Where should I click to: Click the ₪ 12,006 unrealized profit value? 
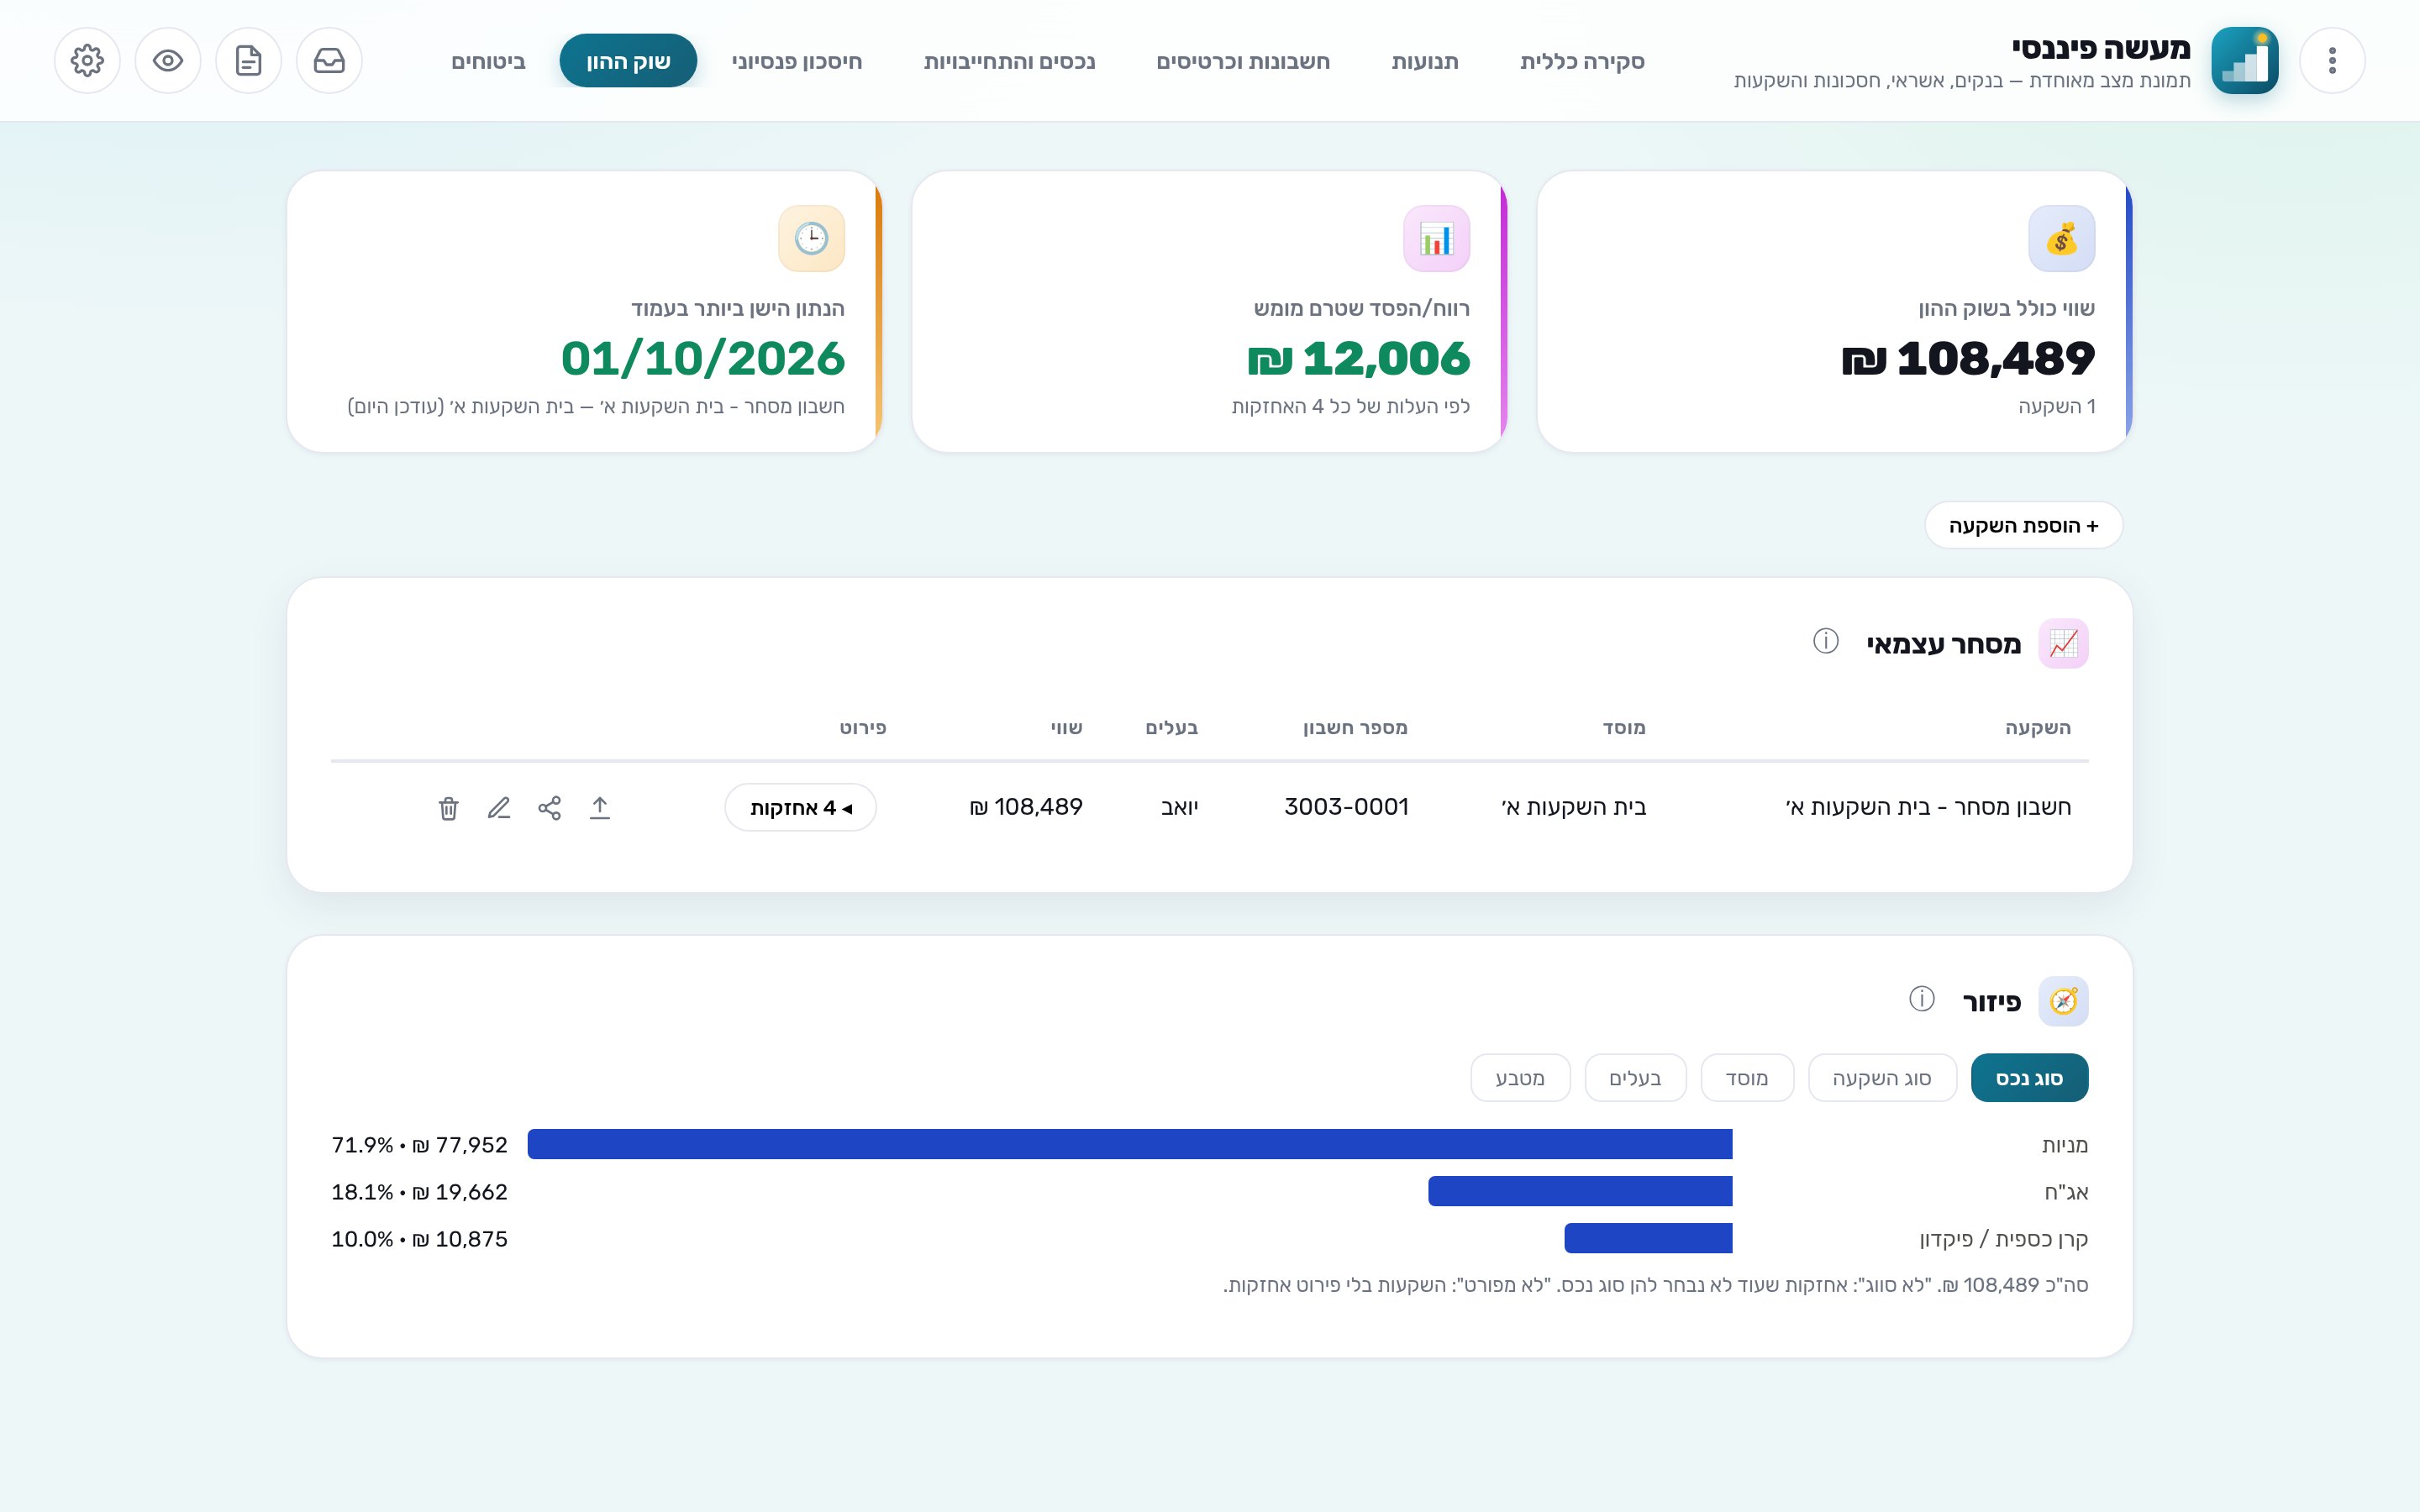1359,358
